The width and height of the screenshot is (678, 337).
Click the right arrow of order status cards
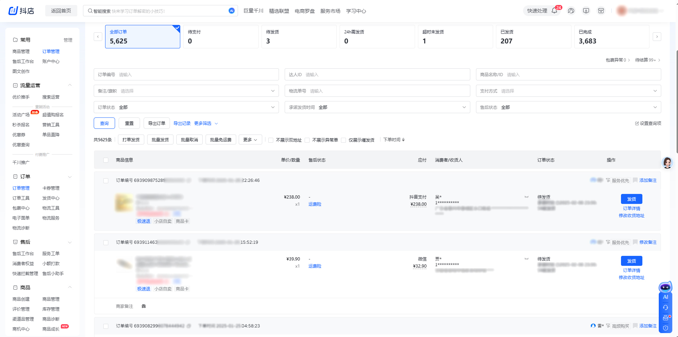tap(657, 37)
